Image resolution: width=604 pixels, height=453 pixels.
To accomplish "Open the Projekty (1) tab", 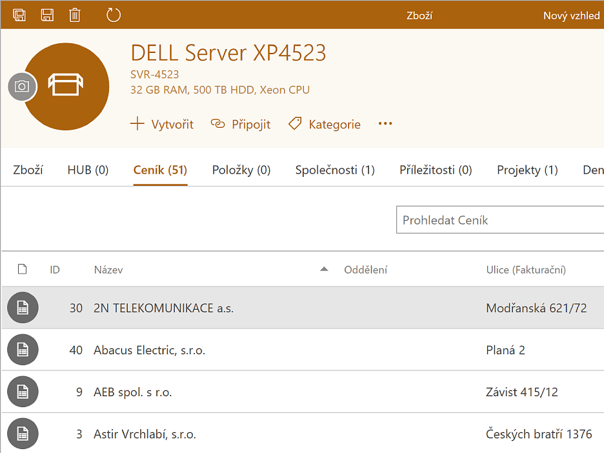I will 527,170.
